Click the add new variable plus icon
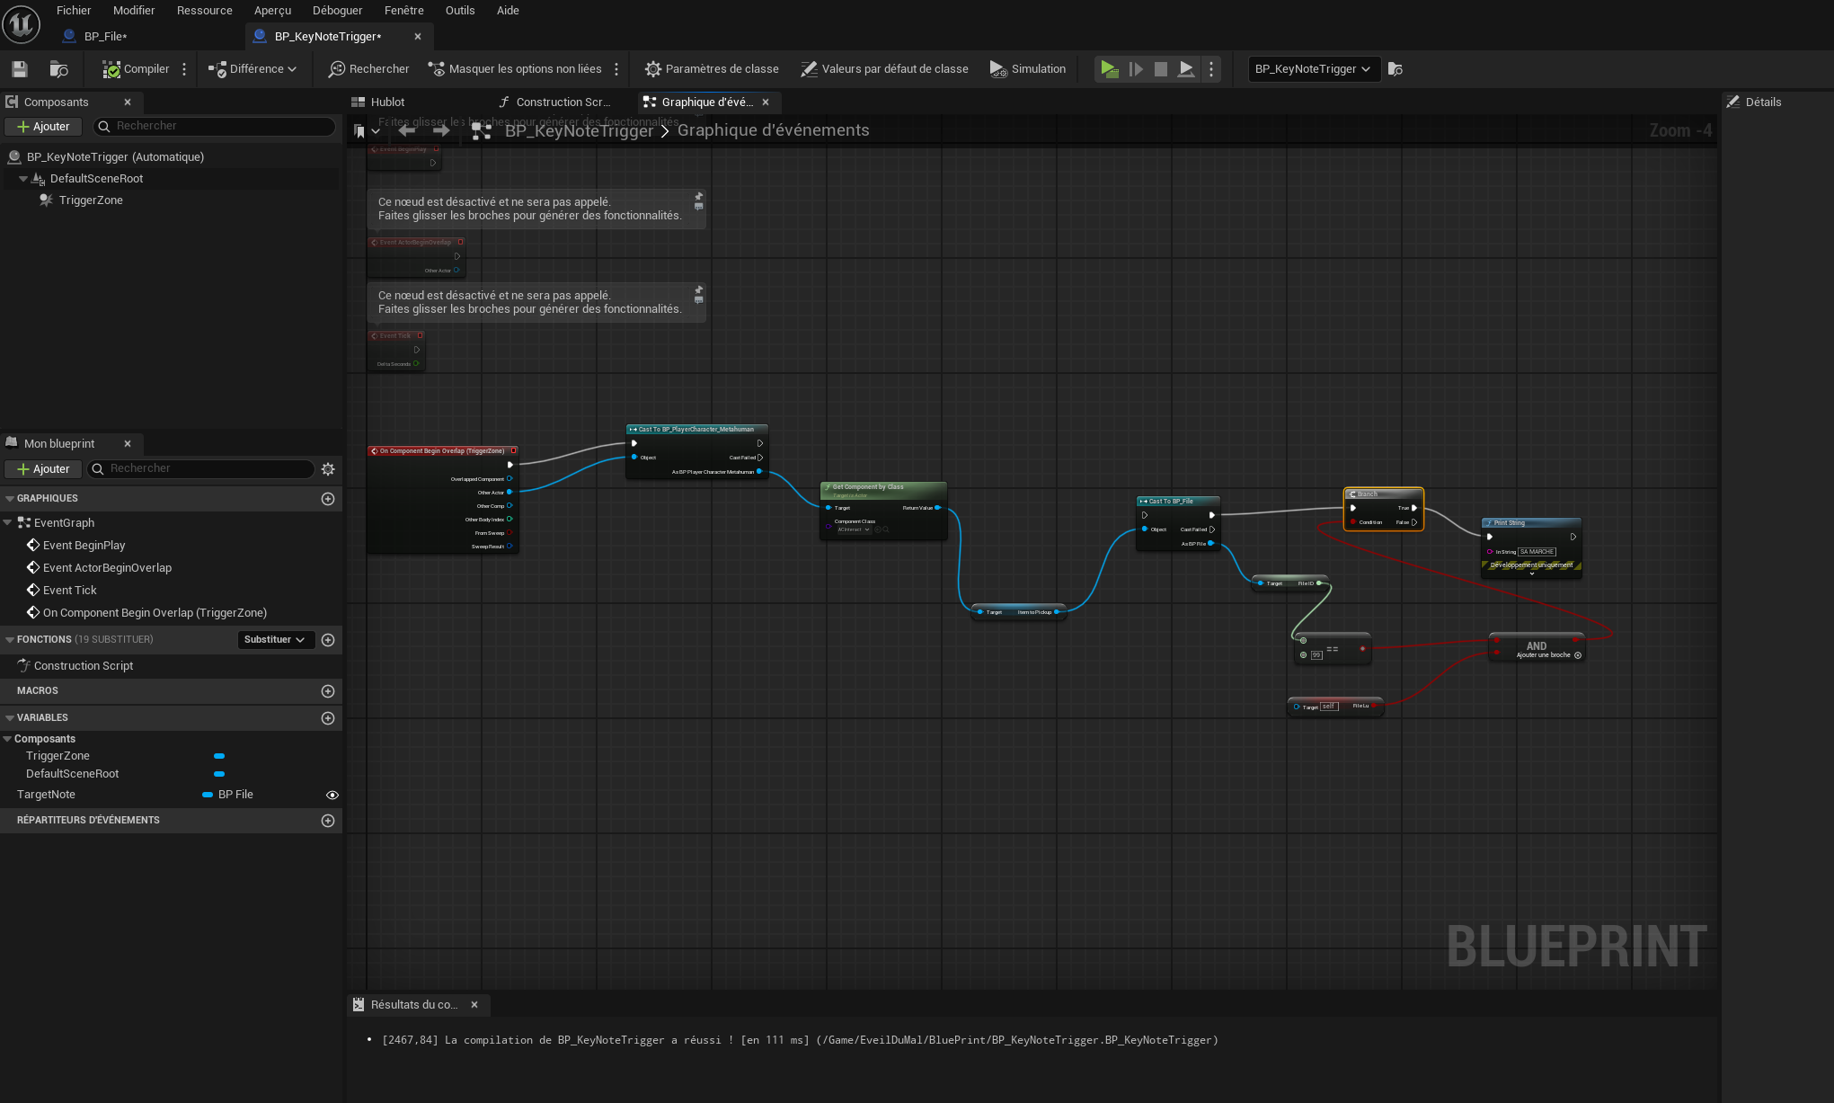The width and height of the screenshot is (1834, 1103). point(328,718)
